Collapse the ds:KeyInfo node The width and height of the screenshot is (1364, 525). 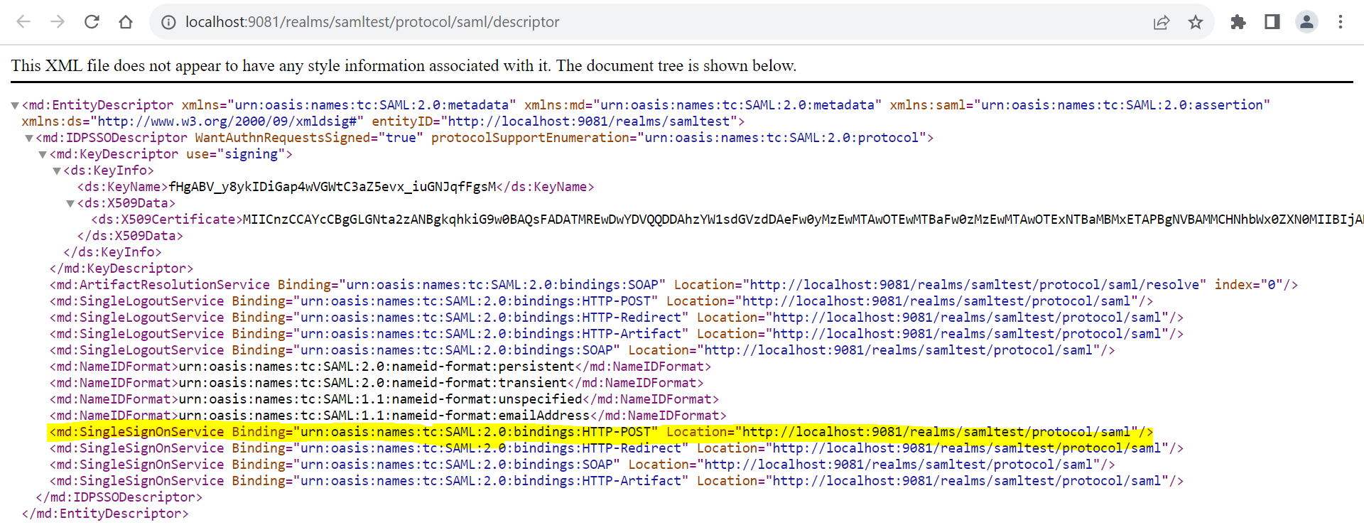[57, 171]
